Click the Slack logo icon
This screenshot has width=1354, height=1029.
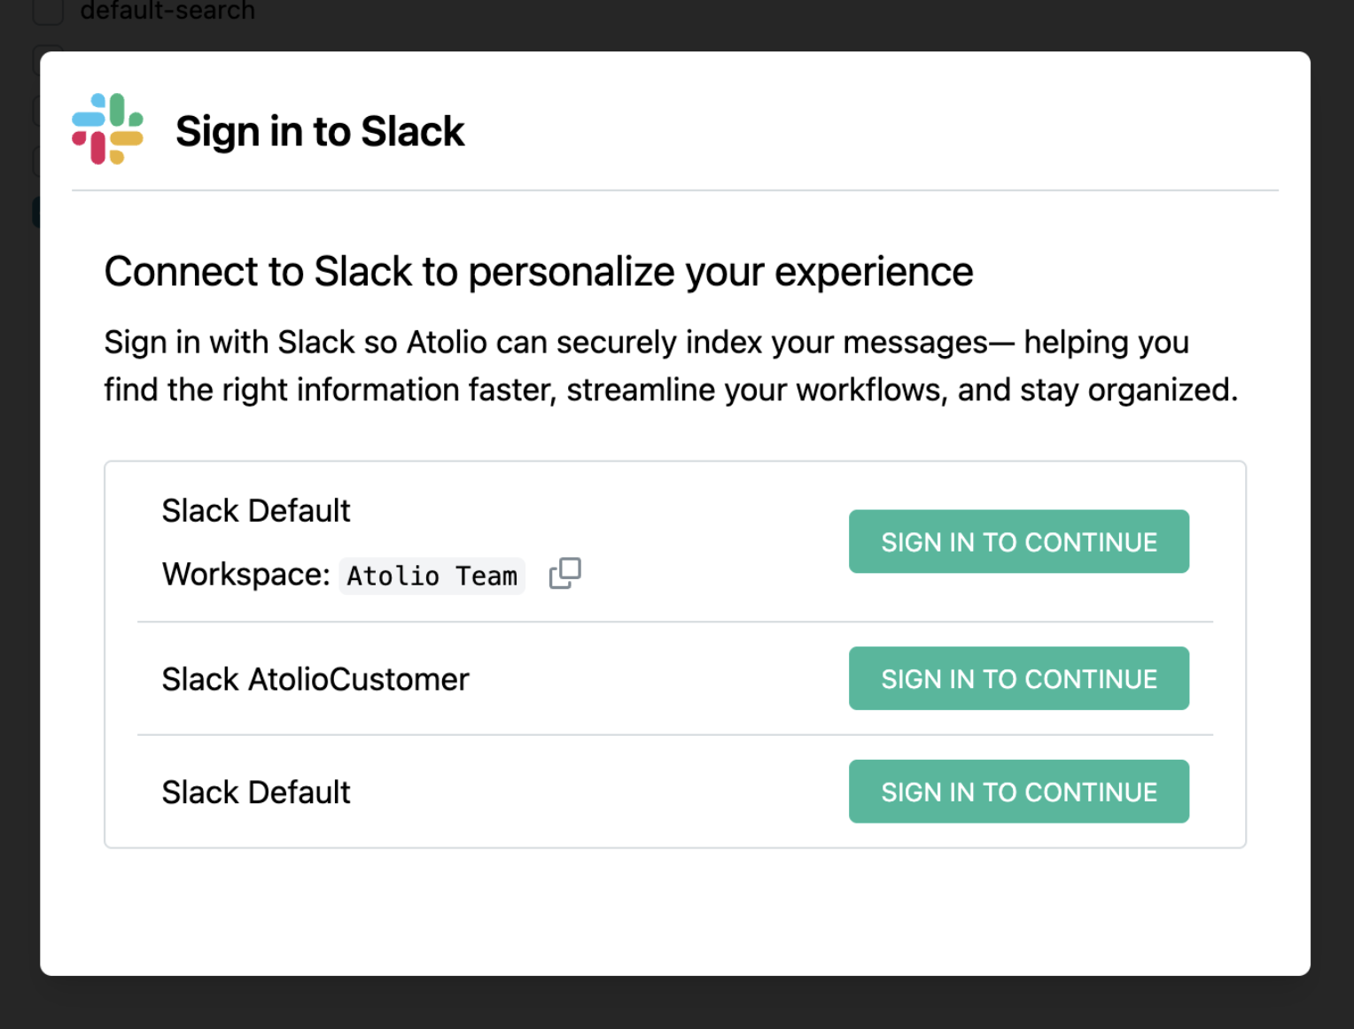coord(108,128)
